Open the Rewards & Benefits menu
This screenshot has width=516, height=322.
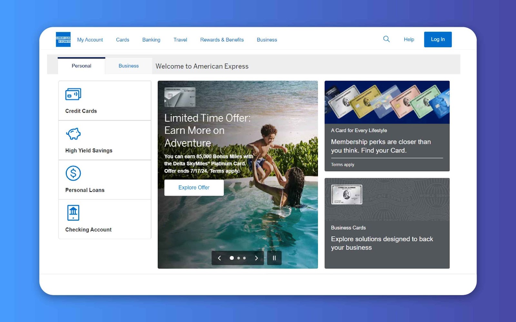pyautogui.click(x=222, y=40)
